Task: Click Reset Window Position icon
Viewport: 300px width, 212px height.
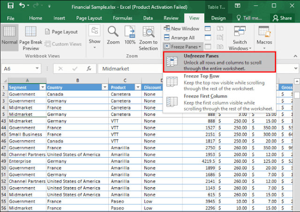Action: point(220,46)
